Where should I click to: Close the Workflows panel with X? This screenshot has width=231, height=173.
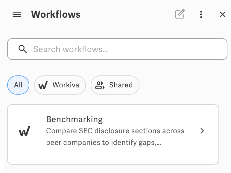tap(222, 14)
